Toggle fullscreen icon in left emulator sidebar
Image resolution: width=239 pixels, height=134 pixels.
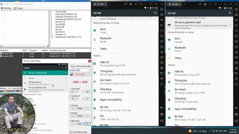click(162, 31)
